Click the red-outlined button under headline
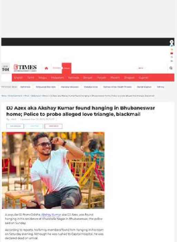The image size is (177, 242). click(x=53, y=126)
